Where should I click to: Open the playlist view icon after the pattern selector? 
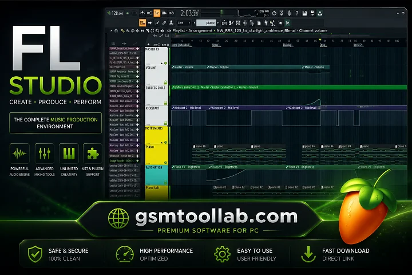point(224,23)
